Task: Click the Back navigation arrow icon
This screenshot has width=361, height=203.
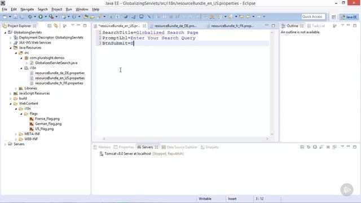Action: [248, 16]
